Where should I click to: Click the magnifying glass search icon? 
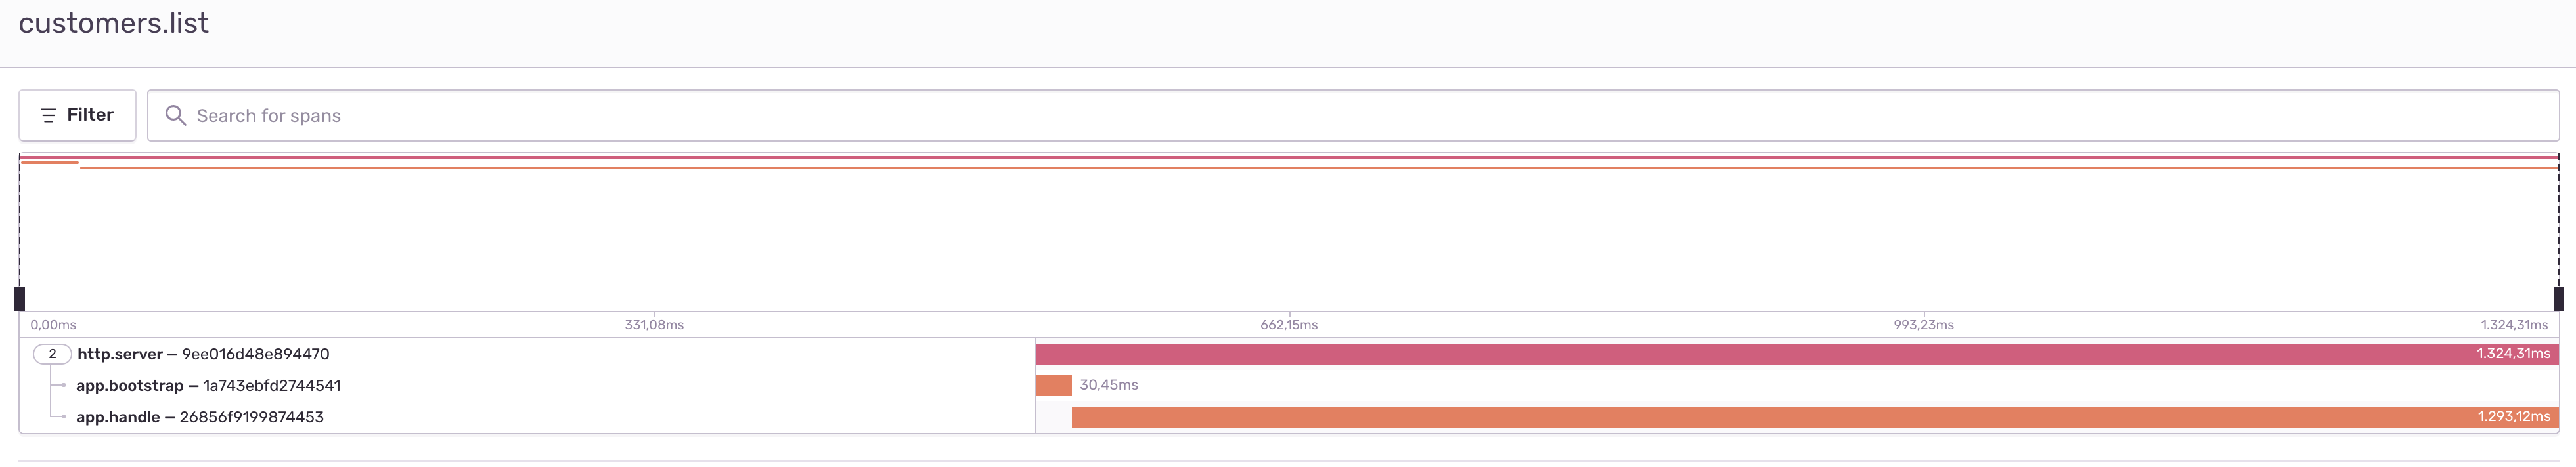coord(177,115)
